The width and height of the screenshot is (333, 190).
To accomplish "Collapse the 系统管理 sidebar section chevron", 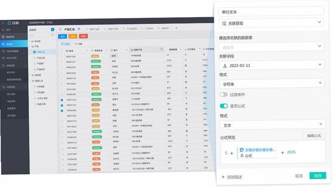I will point(26,87).
